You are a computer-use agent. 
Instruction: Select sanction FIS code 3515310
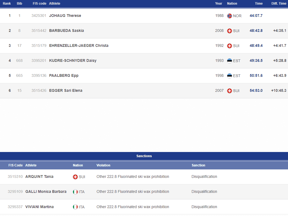15,177
